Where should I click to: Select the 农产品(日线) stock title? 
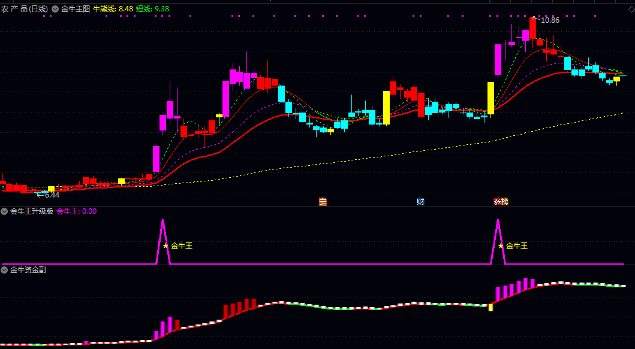pyautogui.click(x=25, y=9)
